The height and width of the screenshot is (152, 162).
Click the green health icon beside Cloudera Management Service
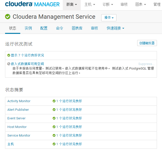tap(8, 16)
